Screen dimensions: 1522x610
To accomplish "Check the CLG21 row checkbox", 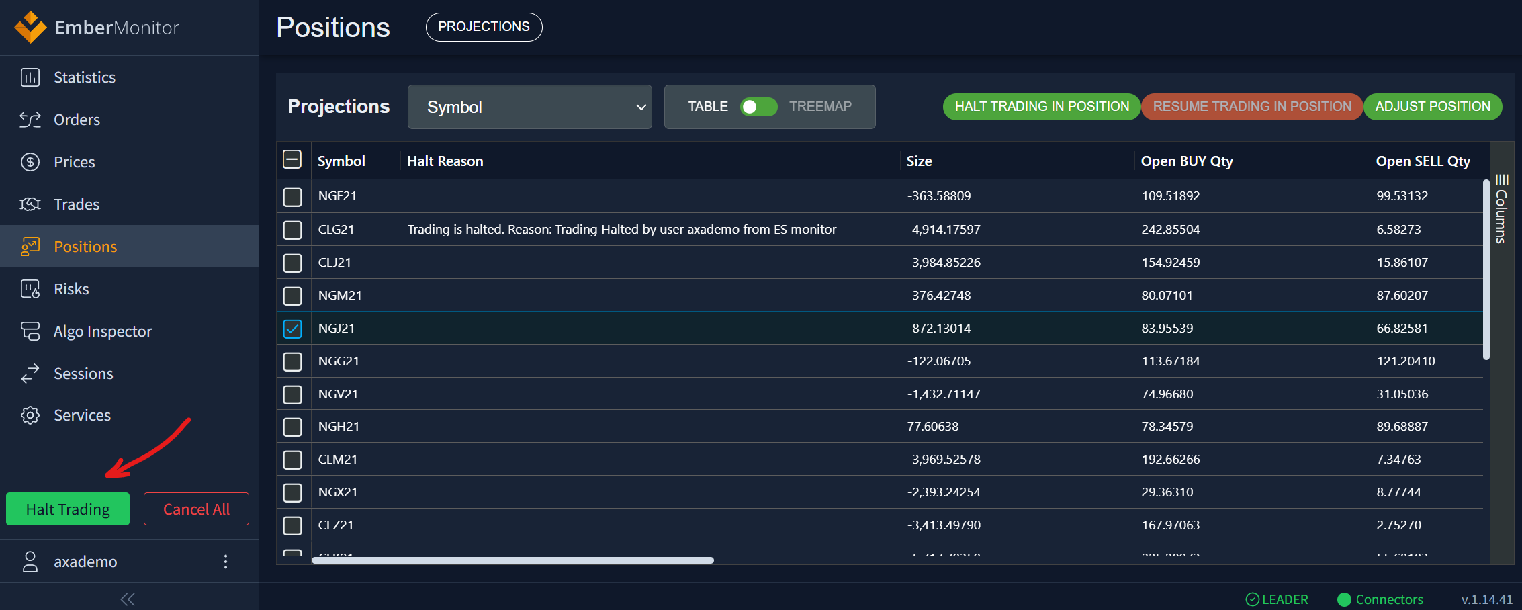I will click(x=292, y=230).
